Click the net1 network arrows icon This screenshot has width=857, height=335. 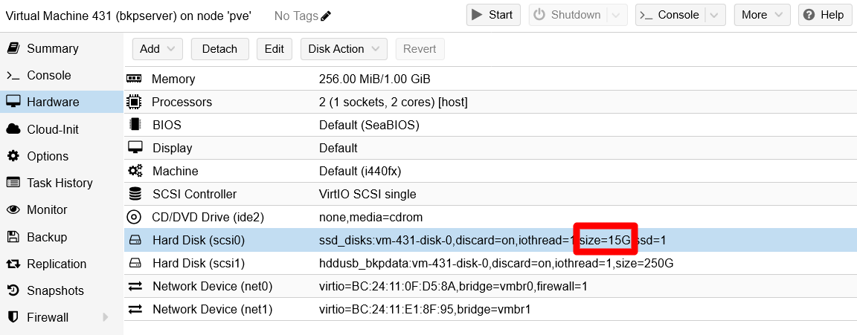click(135, 309)
